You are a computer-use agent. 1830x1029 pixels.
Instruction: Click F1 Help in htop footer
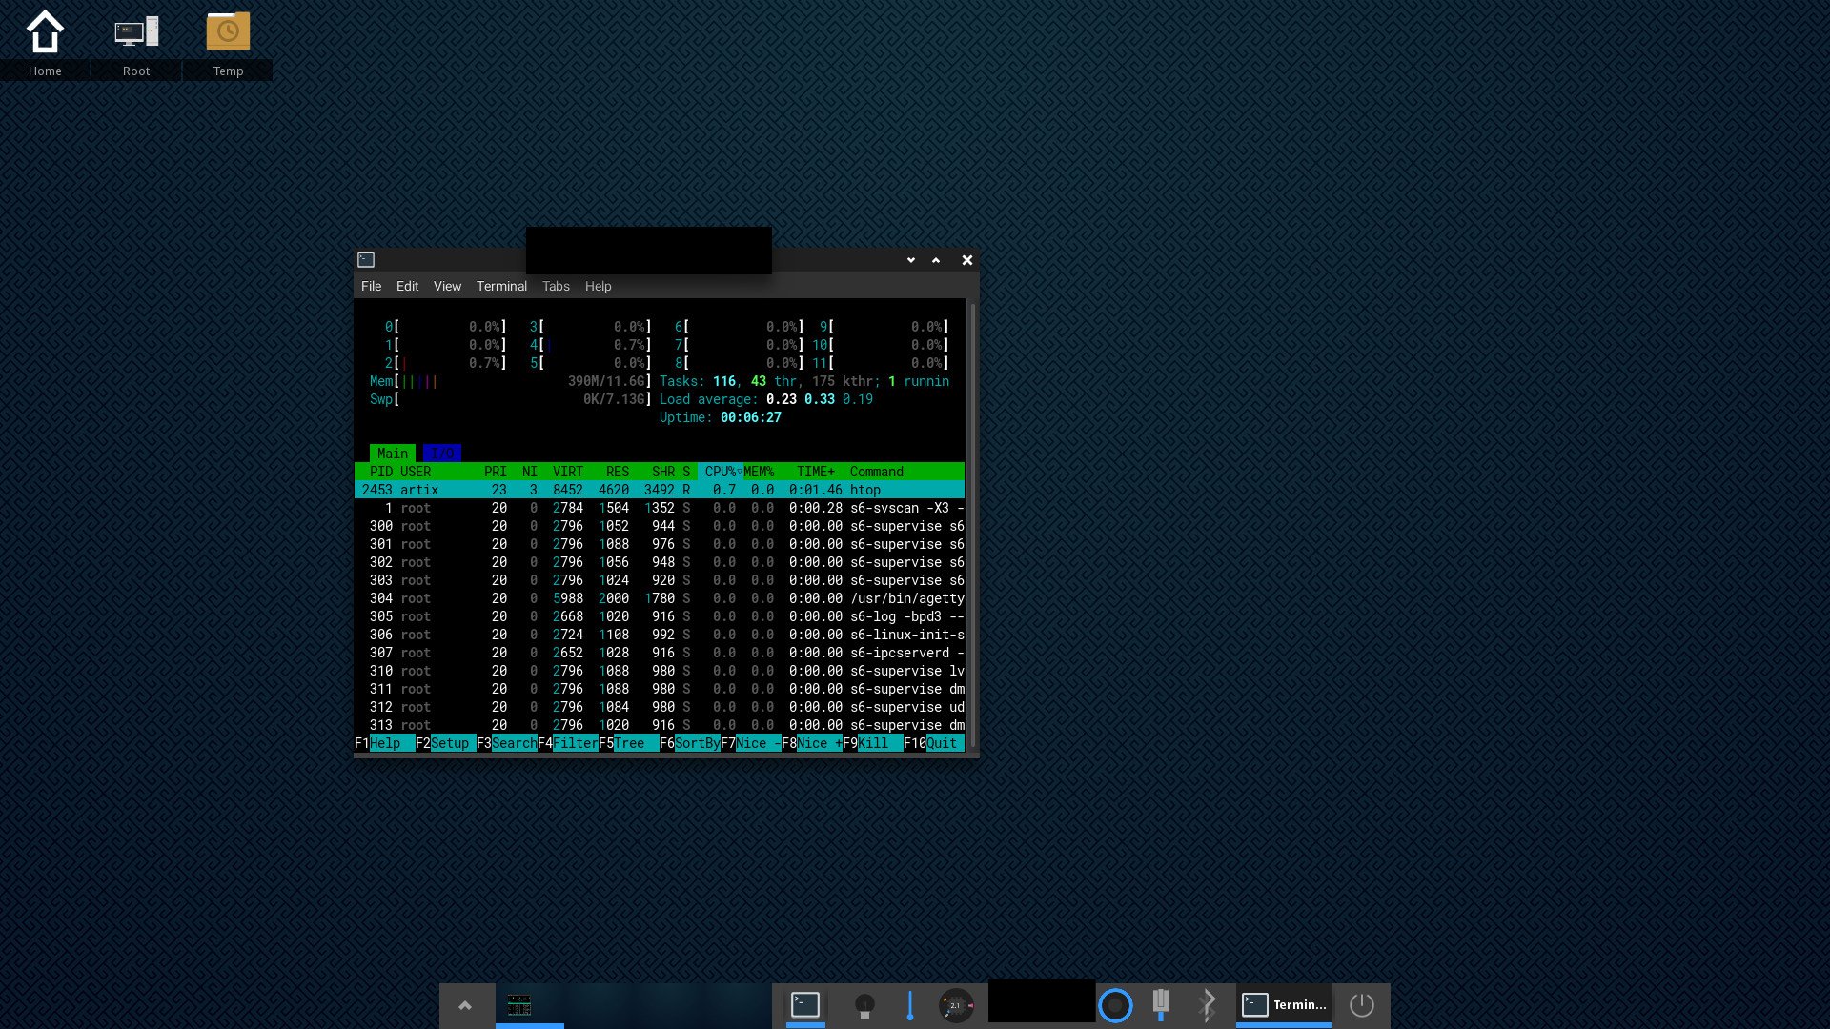click(384, 744)
